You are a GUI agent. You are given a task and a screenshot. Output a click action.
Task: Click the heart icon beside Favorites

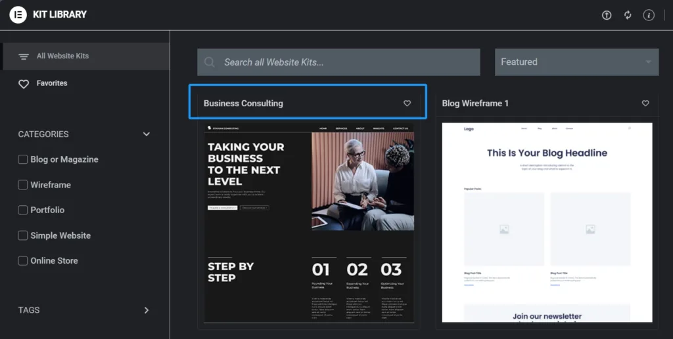[x=24, y=84]
